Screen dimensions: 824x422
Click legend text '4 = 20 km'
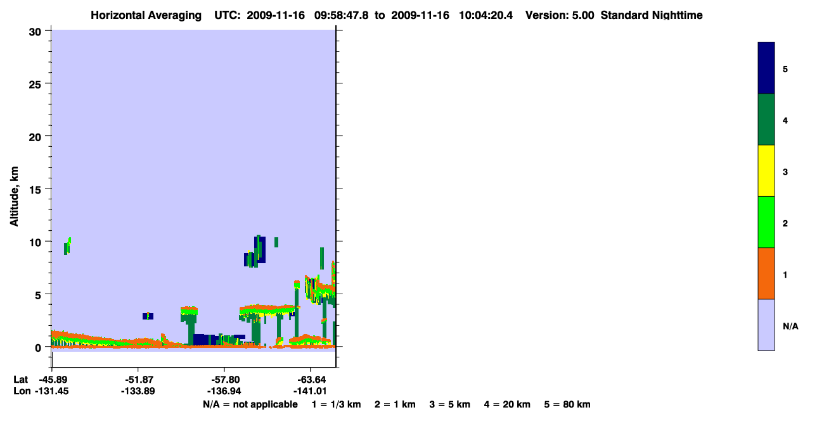tap(507, 404)
